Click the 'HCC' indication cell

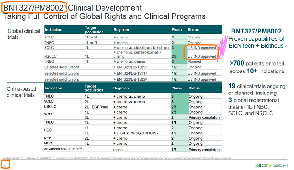tap(48, 130)
